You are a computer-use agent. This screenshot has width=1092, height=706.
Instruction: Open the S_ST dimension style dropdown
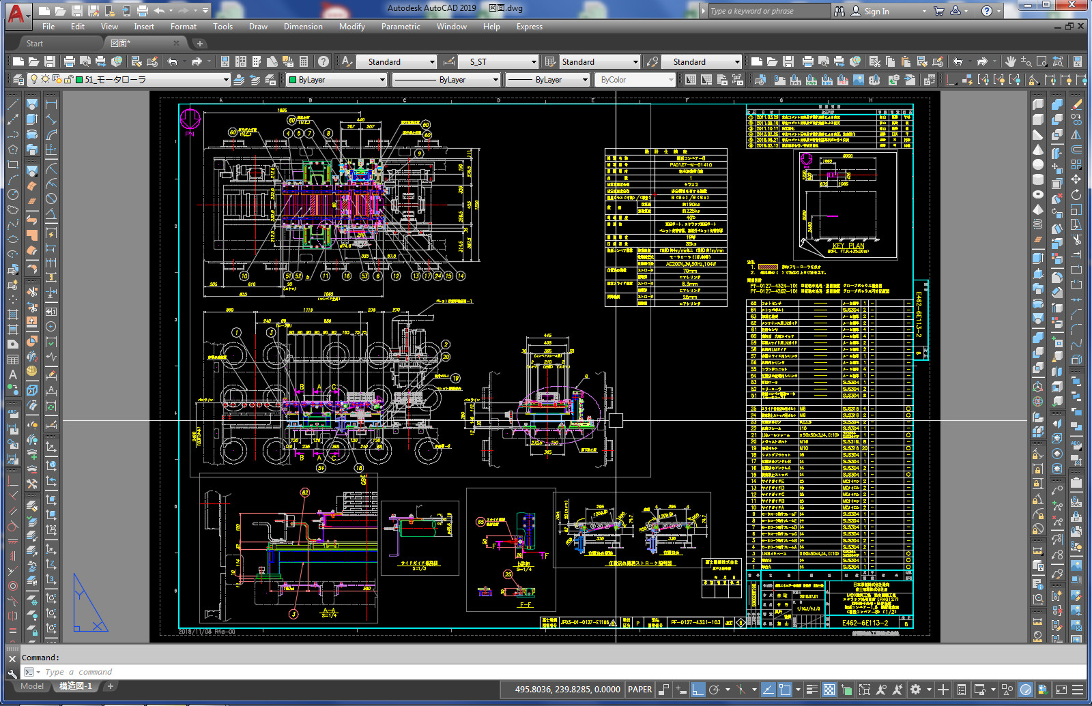534,62
